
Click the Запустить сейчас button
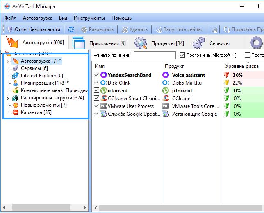tap(179, 29)
